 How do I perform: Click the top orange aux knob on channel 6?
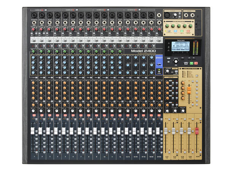[x=73, y=83]
